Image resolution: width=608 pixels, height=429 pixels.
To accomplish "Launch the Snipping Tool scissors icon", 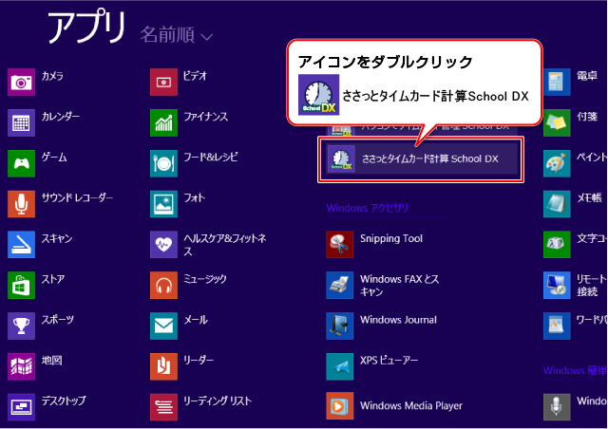I will pos(340,245).
